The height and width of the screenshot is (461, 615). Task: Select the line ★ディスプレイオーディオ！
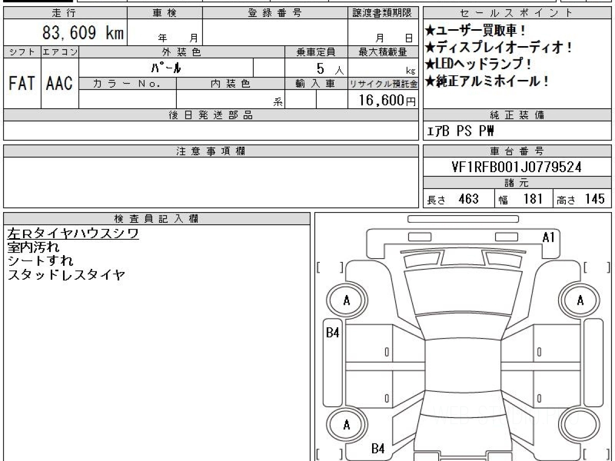coord(498,48)
